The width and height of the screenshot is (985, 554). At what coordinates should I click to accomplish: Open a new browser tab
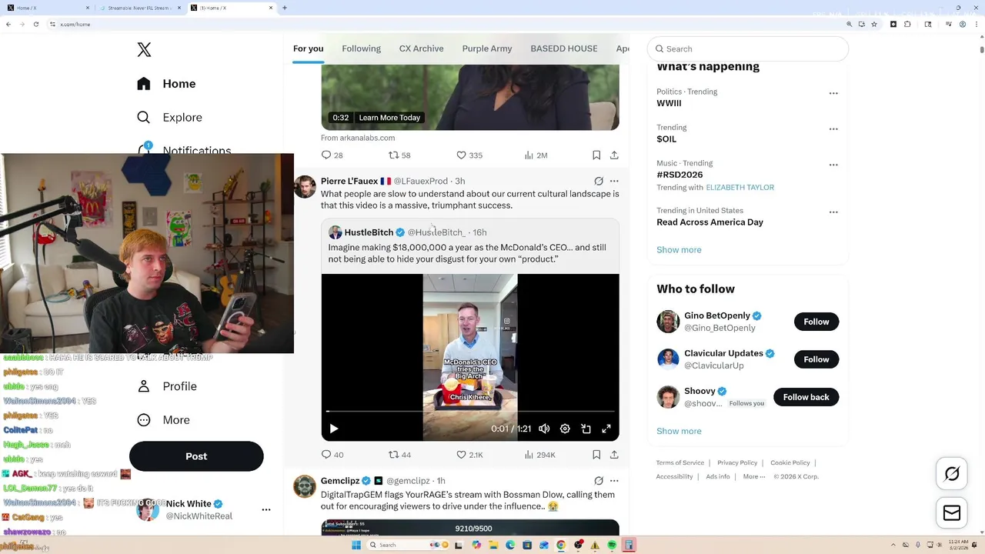(x=285, y=8)
